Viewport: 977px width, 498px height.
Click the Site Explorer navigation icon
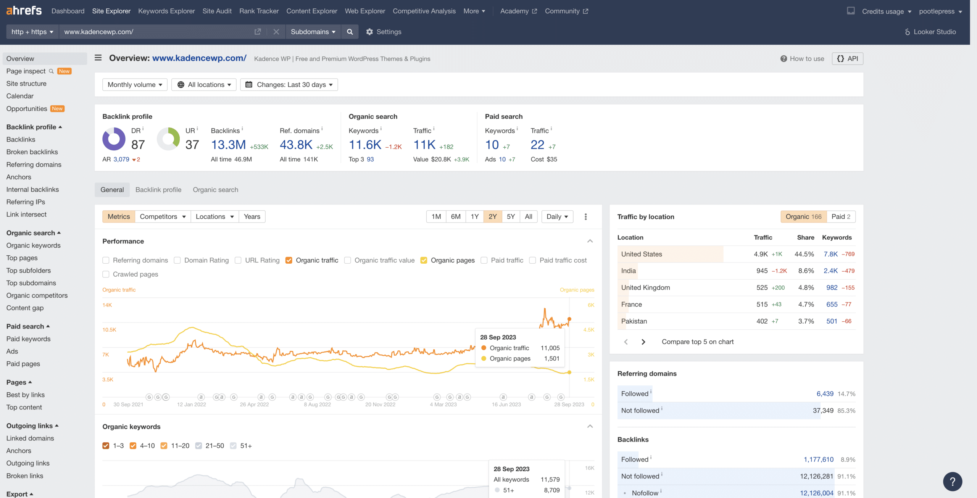pos(111,11)
